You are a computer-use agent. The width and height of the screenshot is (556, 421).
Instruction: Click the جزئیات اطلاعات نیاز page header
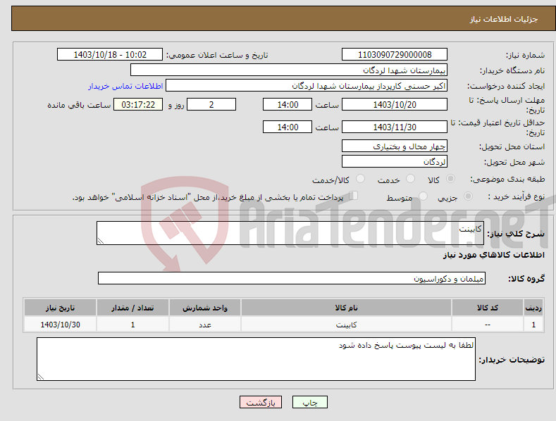[x=504, y=19]
